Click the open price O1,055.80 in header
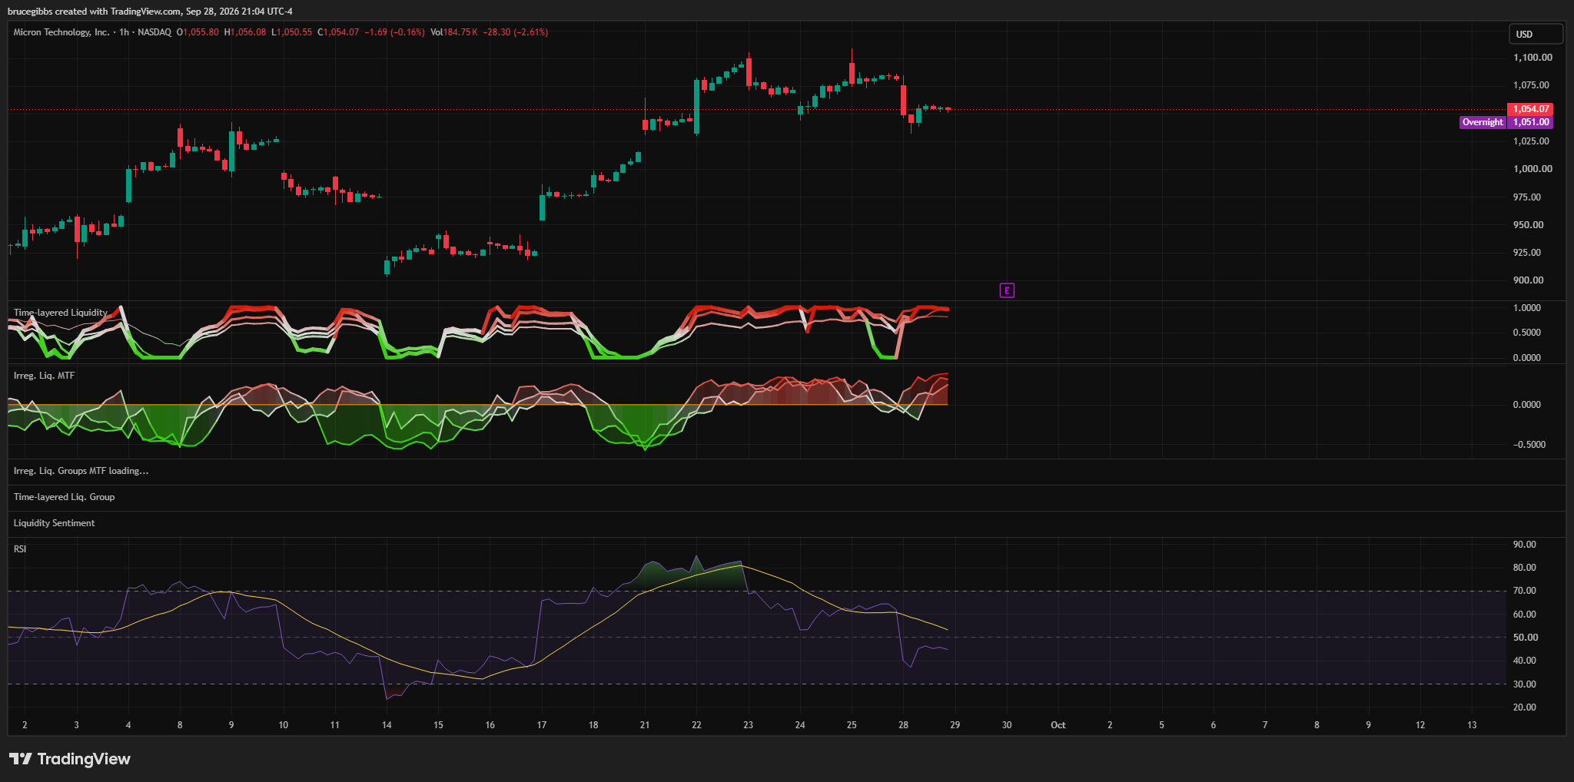Image resolution: width=1574 pixels, height=782 pixels. pyautogui.click(x=198, y=32)
